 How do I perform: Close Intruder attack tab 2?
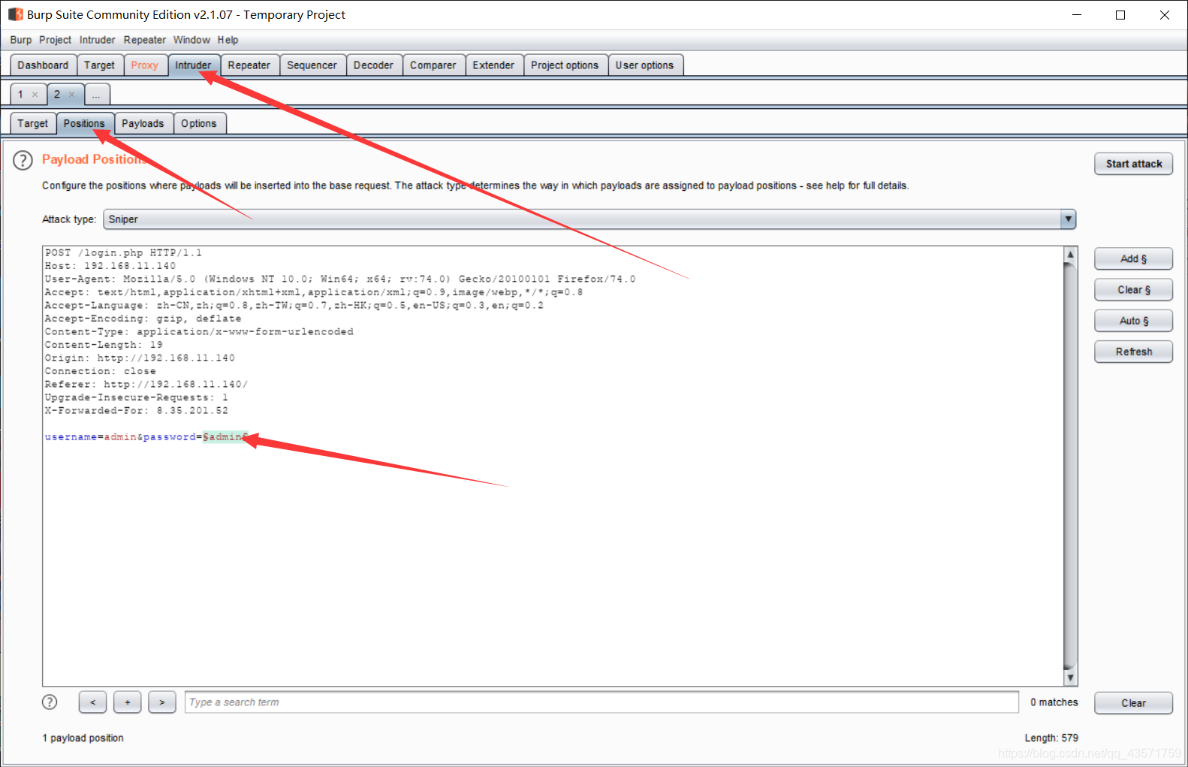pyautogui.click(x=71, y=95)
